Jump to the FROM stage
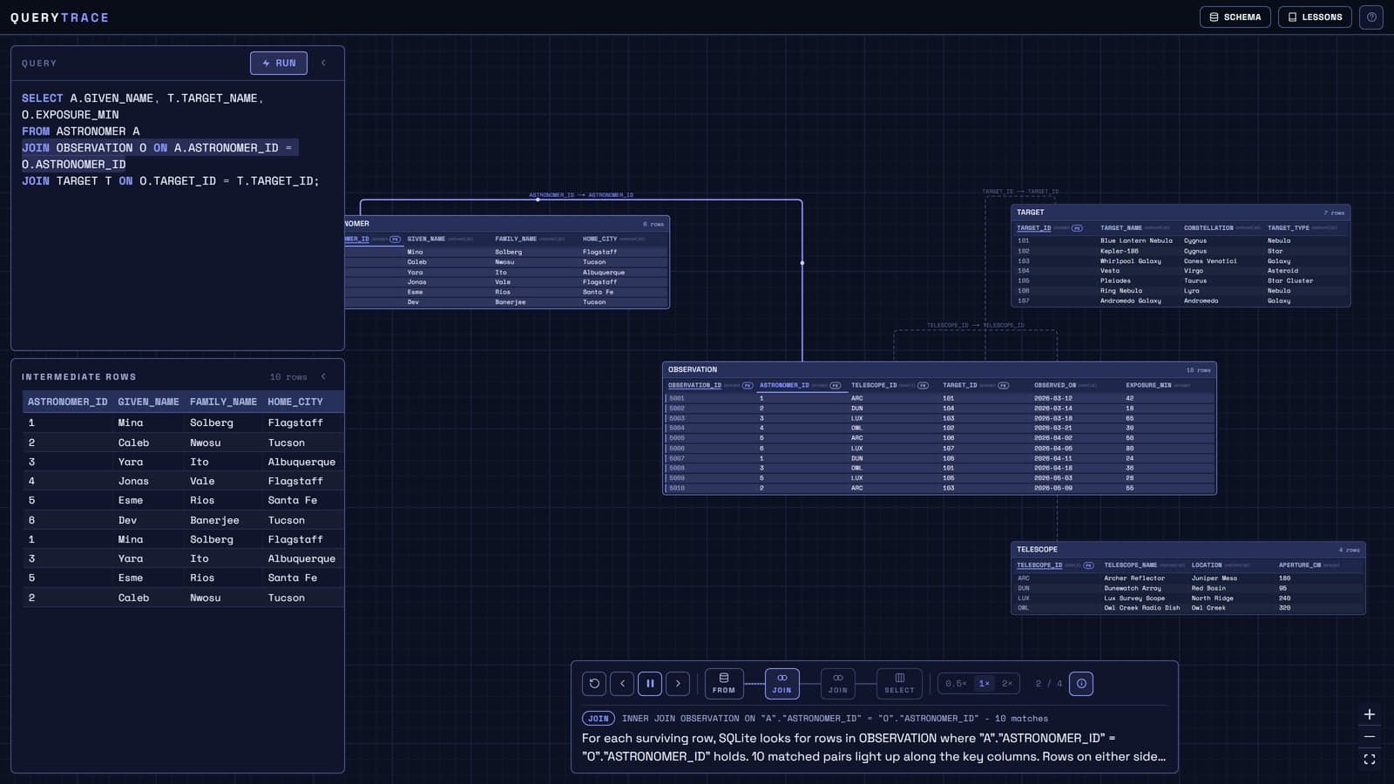The height and width of the screenshot is (784, 1394). click(724, 684)
